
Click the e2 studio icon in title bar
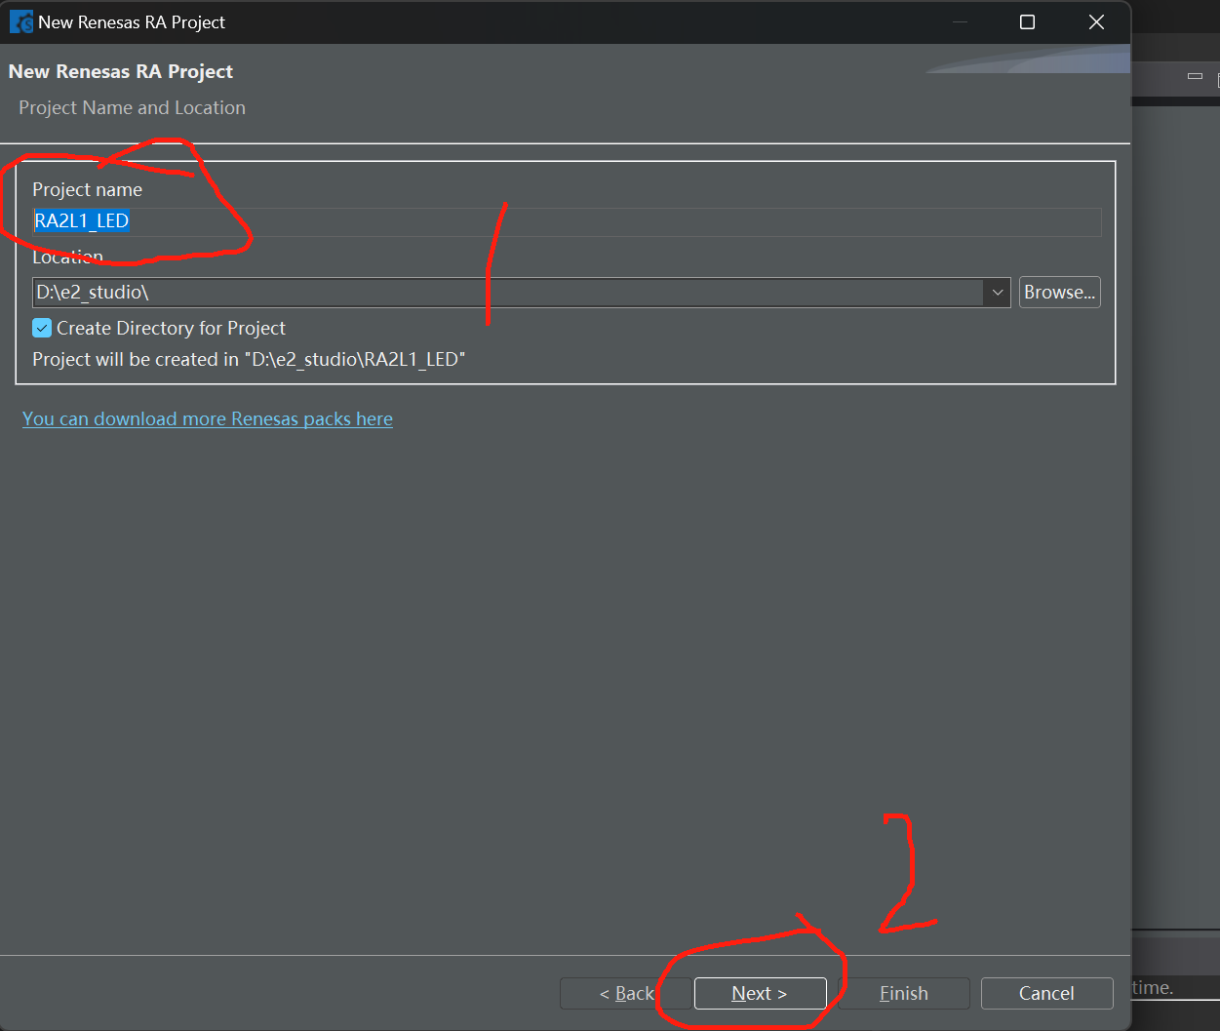pyautogui.click(x=20, y=21)
